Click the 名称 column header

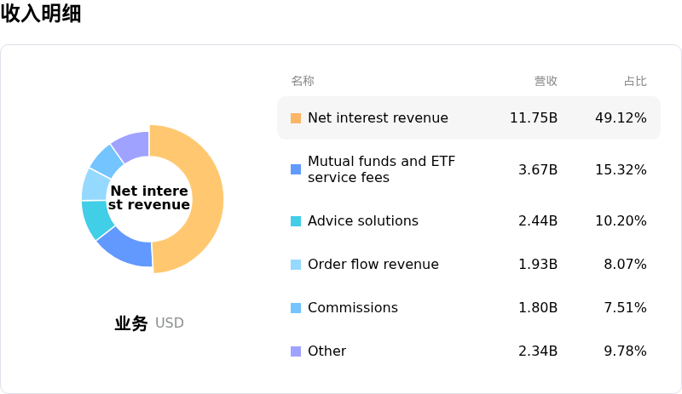coord(303,81)
